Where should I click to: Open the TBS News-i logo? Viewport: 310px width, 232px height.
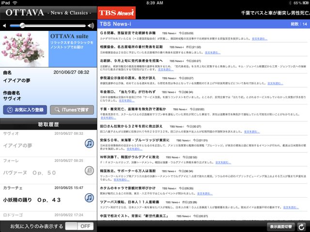coord(116,13)
